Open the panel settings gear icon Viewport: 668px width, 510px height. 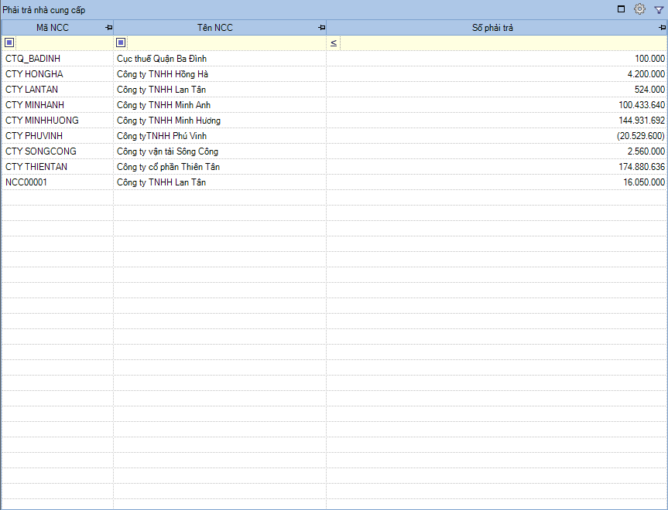(x=639, y=9)
